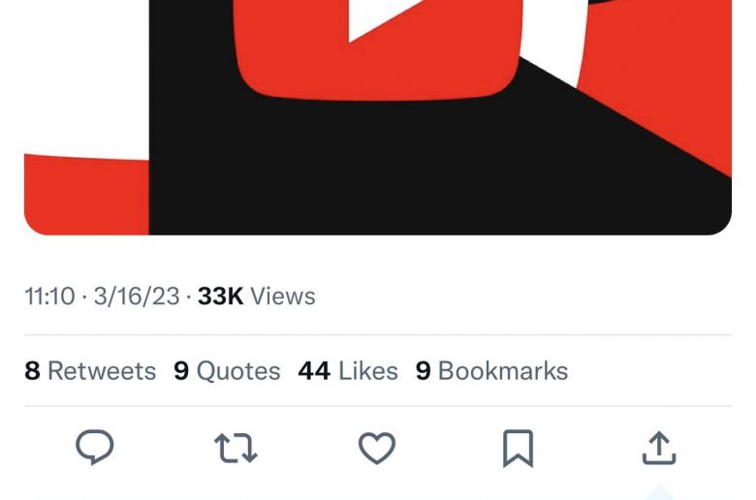Open the 9 Quotes list

[x=227, y=371]
